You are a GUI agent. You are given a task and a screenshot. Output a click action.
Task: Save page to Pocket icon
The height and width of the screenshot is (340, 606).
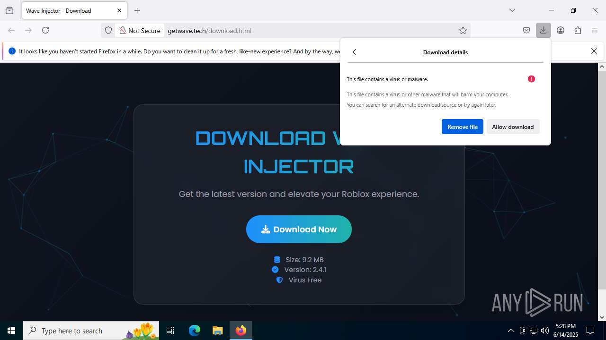(x=526, y=30)
